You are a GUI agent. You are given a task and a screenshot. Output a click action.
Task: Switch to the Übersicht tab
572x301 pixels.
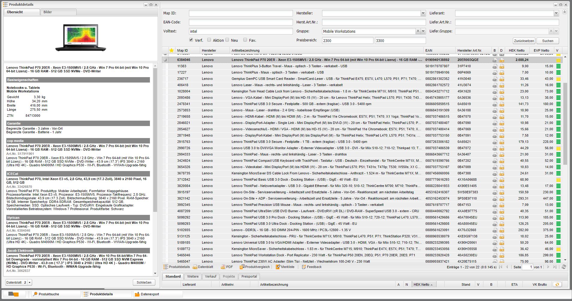22,12
